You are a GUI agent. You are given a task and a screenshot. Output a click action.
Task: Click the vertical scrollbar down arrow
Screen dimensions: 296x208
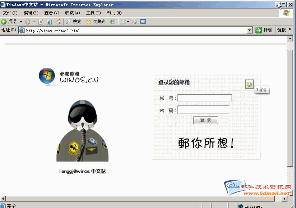click(x=290, y=193)
